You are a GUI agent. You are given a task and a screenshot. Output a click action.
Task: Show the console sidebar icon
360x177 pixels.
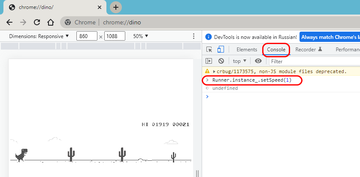click(x=209, y=61)
